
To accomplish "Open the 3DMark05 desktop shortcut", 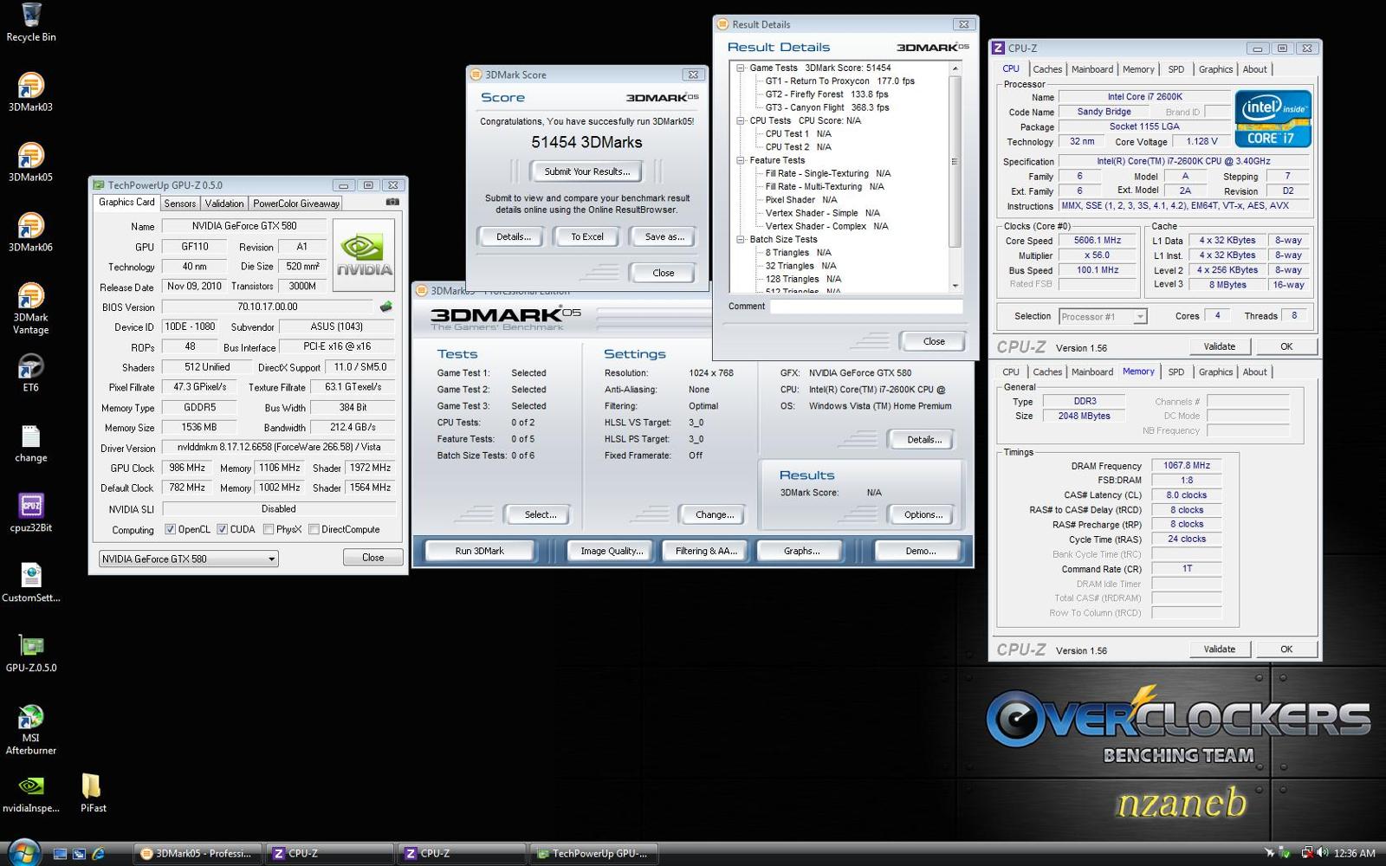I will (x=31, y=162).
